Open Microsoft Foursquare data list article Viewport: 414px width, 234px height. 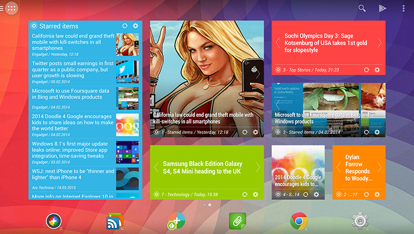(x=85, y=99)
